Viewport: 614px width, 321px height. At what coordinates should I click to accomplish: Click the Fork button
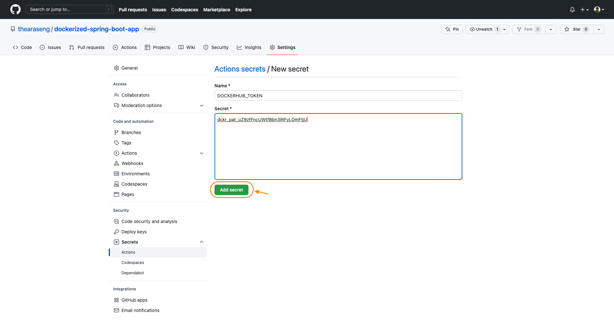[528, 29]
